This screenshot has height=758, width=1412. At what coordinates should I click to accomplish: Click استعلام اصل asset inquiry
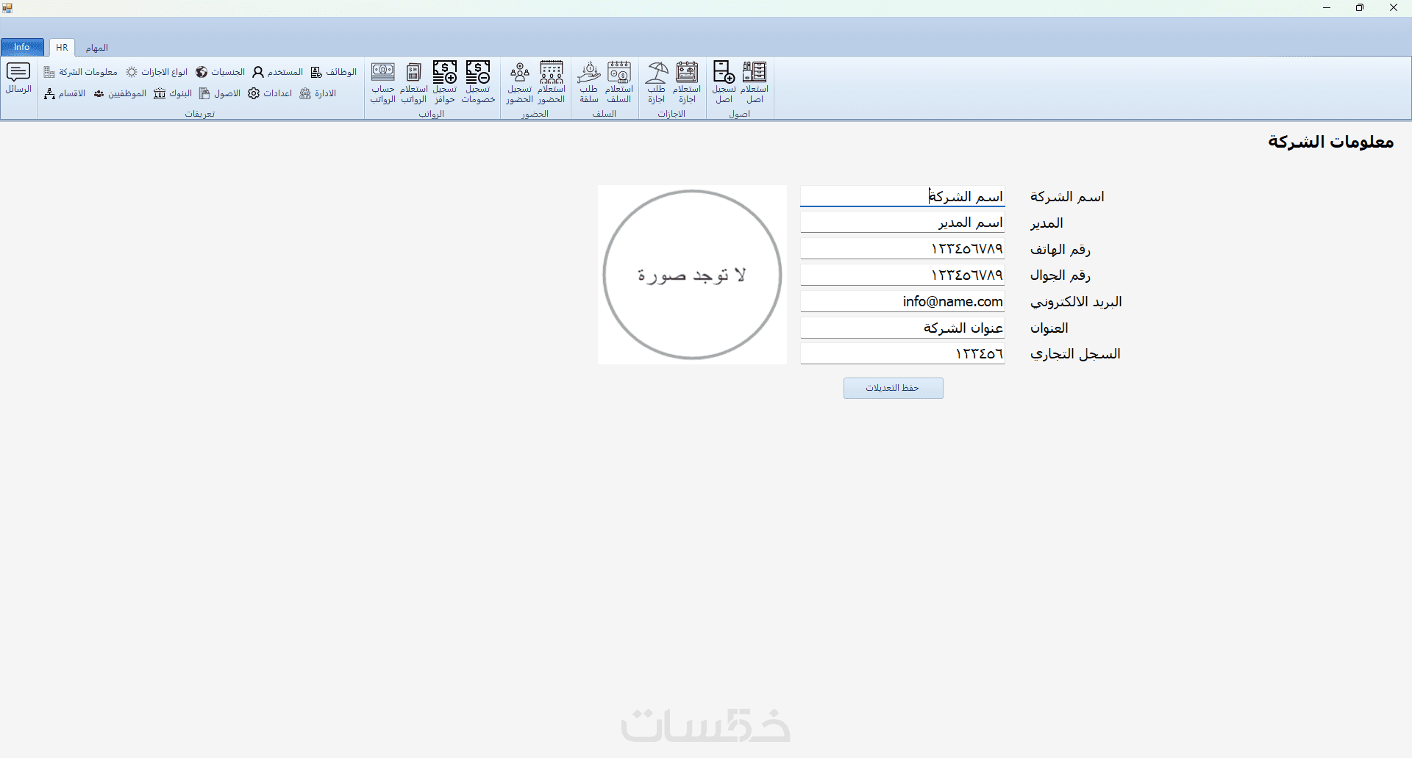pos(755,82)
